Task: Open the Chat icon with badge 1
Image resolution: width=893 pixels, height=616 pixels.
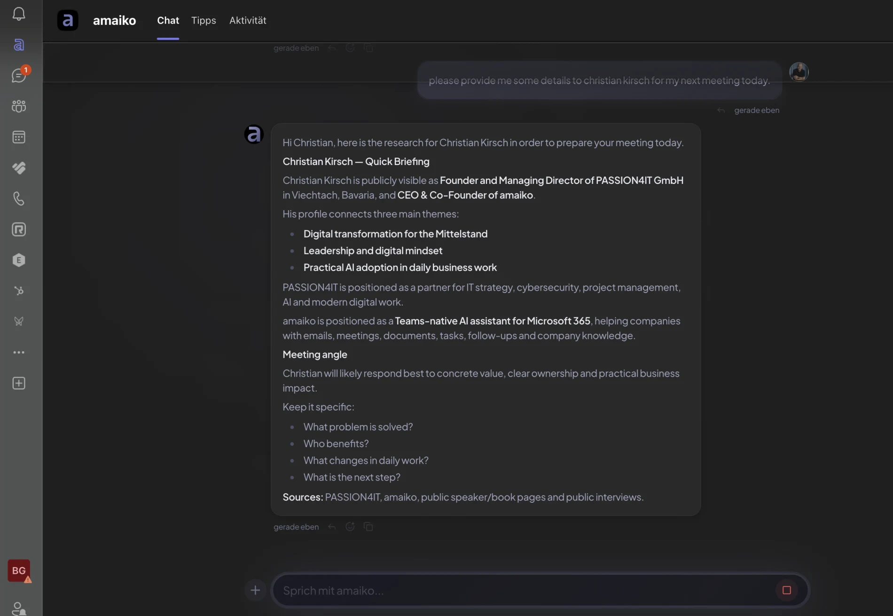Action: pyautogui.click(x=19, y=75)
